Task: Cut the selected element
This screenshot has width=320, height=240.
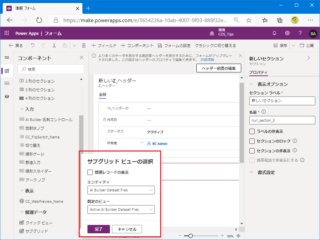Action: (x=54, y=45)
